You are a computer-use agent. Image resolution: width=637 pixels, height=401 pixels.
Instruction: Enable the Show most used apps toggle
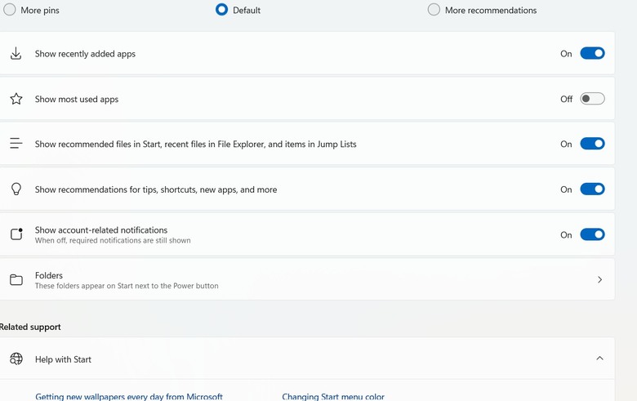(592, 99)
